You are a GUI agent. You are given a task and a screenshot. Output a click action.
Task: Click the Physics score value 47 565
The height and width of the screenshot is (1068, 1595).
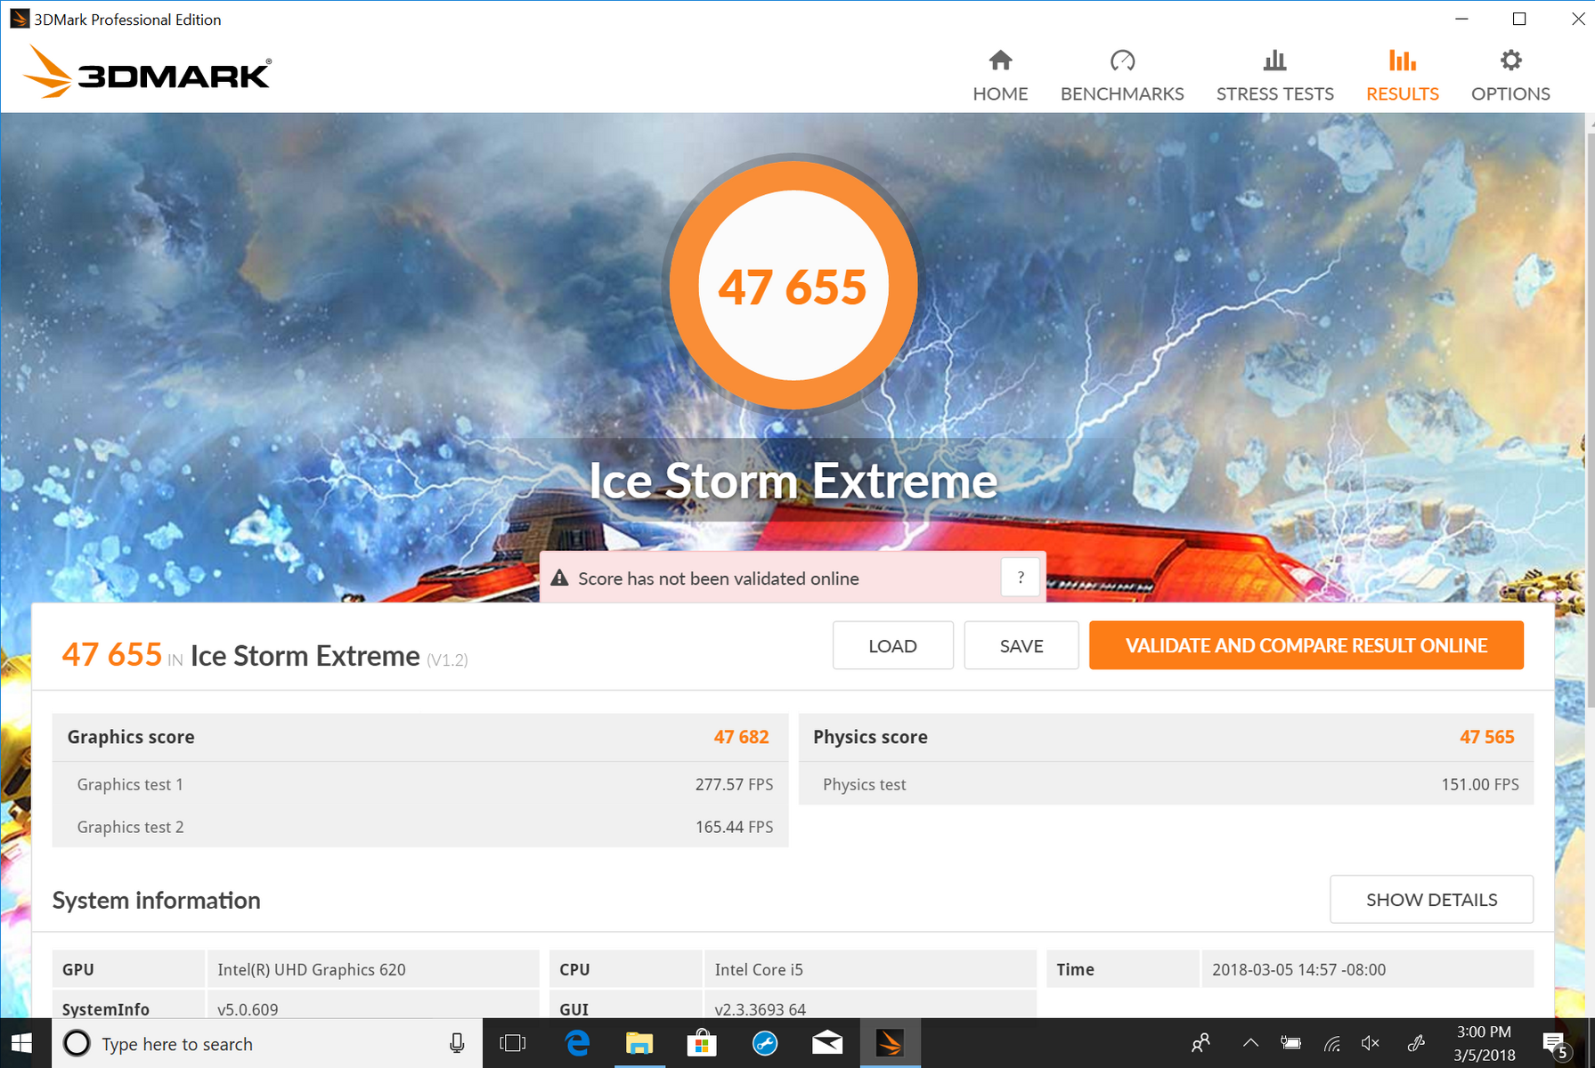tap(1486, 737)
